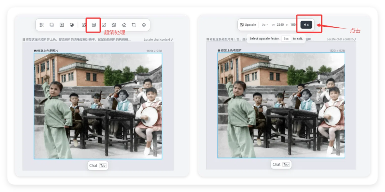The width and height of the screenshot is (385, 192).
Task: Click the layers stack icon
Action: (x=144, y=25)
